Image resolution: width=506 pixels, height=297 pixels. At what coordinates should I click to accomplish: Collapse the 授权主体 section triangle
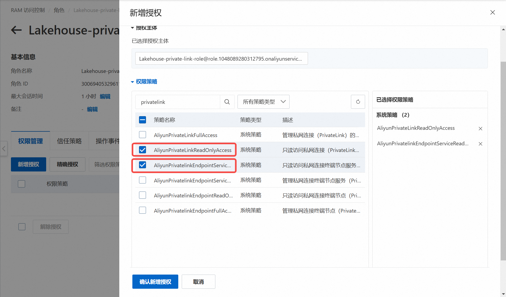[132, 28]
